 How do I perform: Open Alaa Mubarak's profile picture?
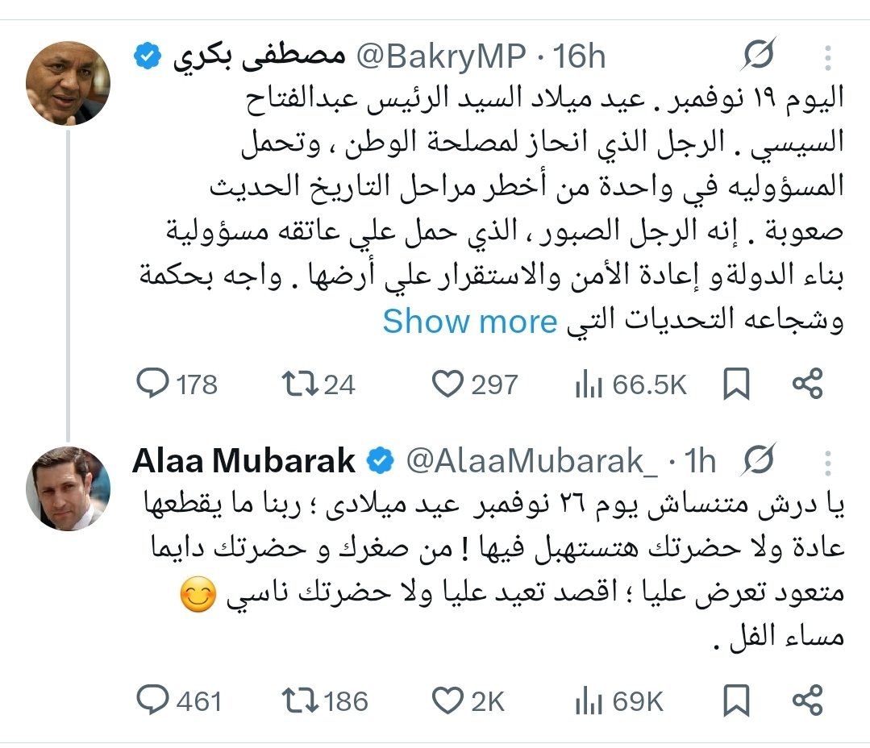[x=68, y=488]
